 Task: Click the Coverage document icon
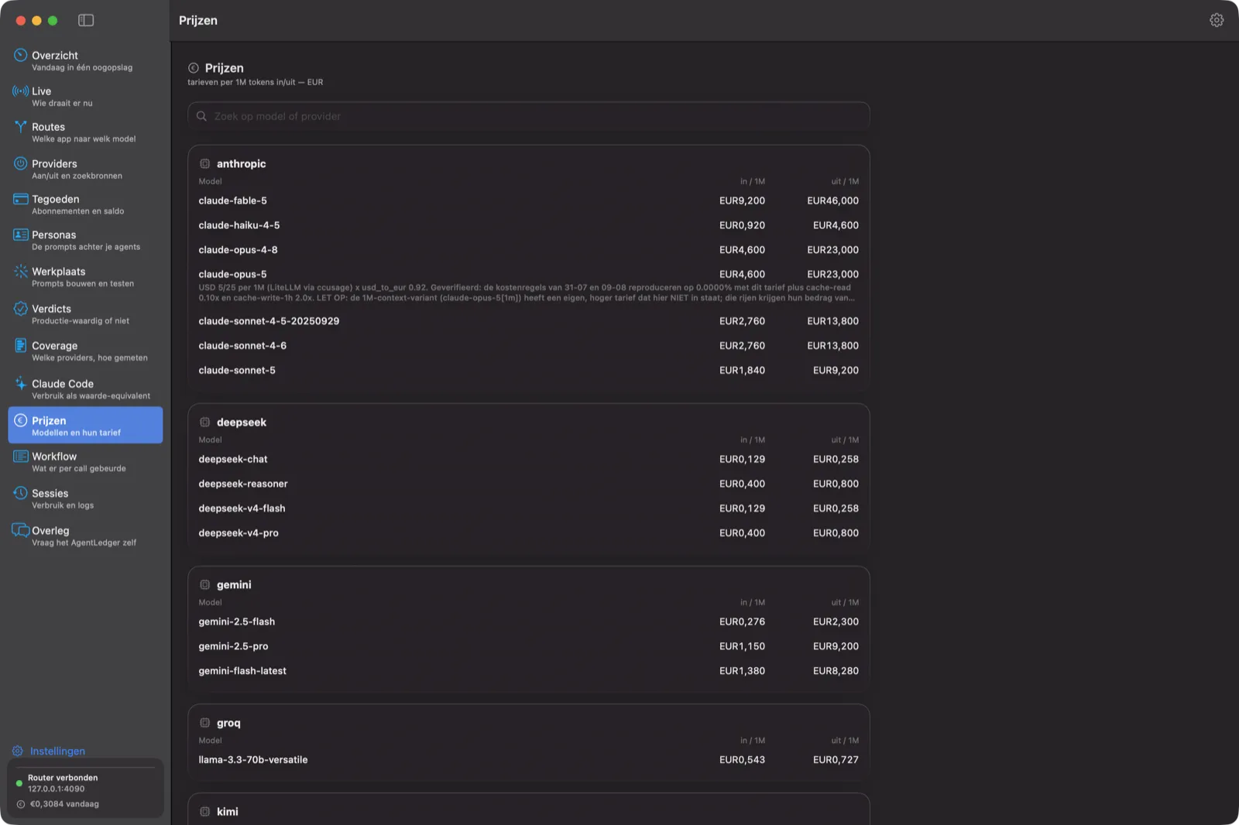(20, 345)
